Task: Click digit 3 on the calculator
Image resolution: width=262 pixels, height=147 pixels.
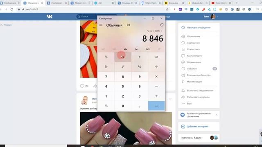Action: pyautogui.click(x=140, y=96)
